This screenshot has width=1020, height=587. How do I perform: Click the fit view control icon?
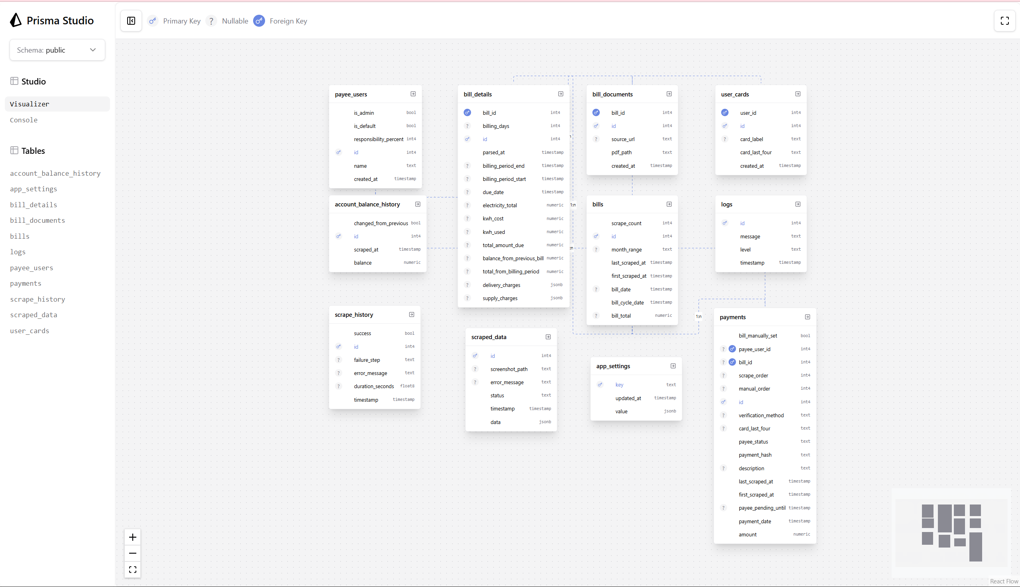(133, 569)
